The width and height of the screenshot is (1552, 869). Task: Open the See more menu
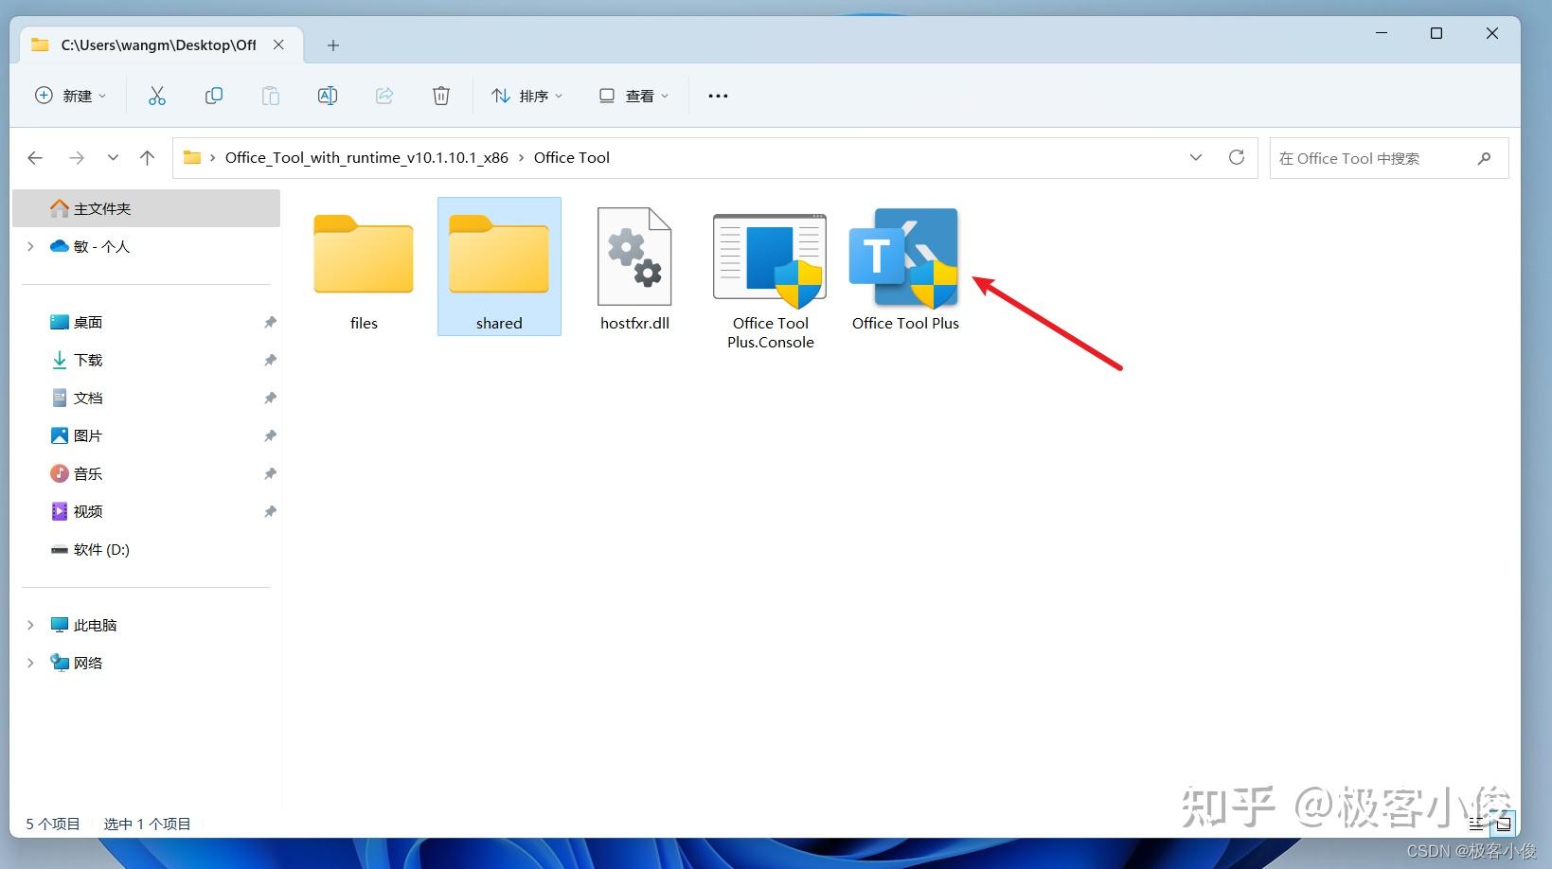(x=717, y=95)
